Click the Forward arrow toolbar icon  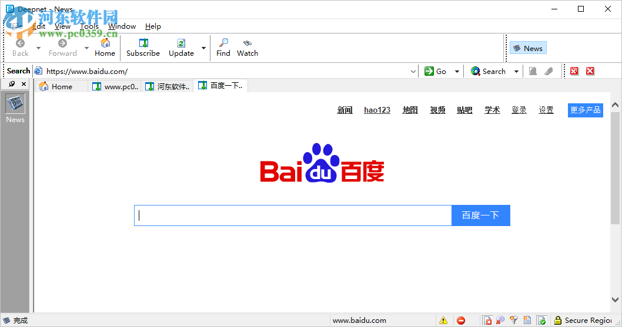tap(62, 43)
